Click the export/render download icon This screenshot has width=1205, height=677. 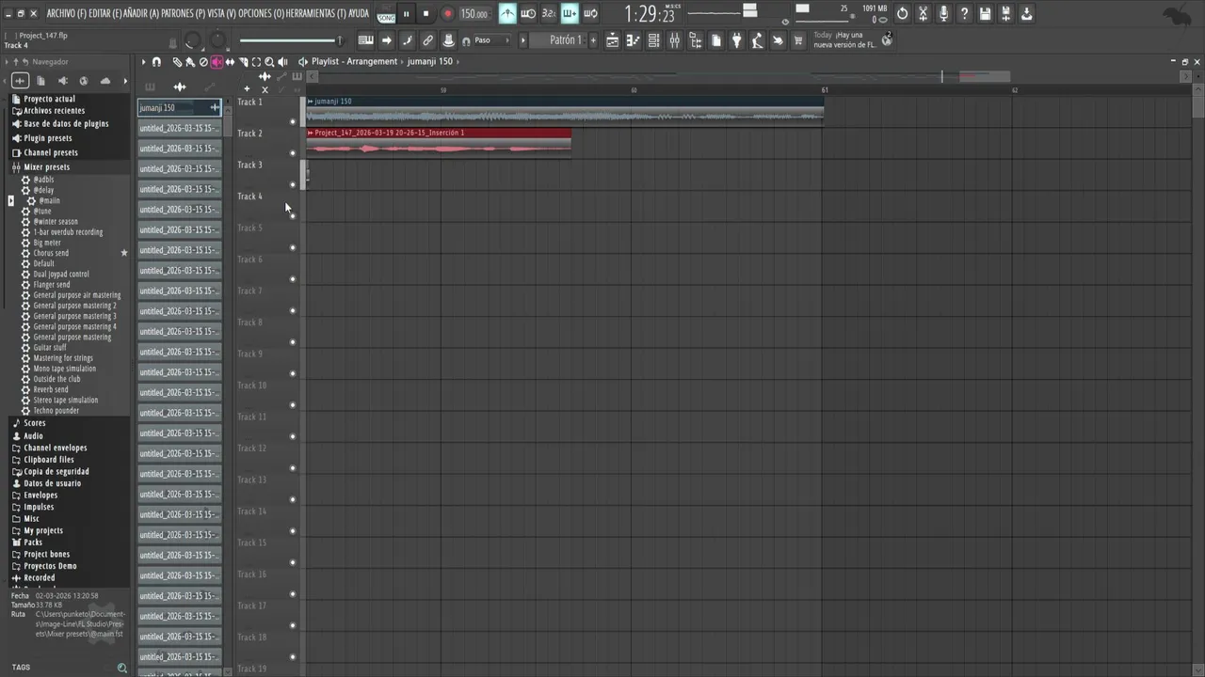(x=1026, y=14)
